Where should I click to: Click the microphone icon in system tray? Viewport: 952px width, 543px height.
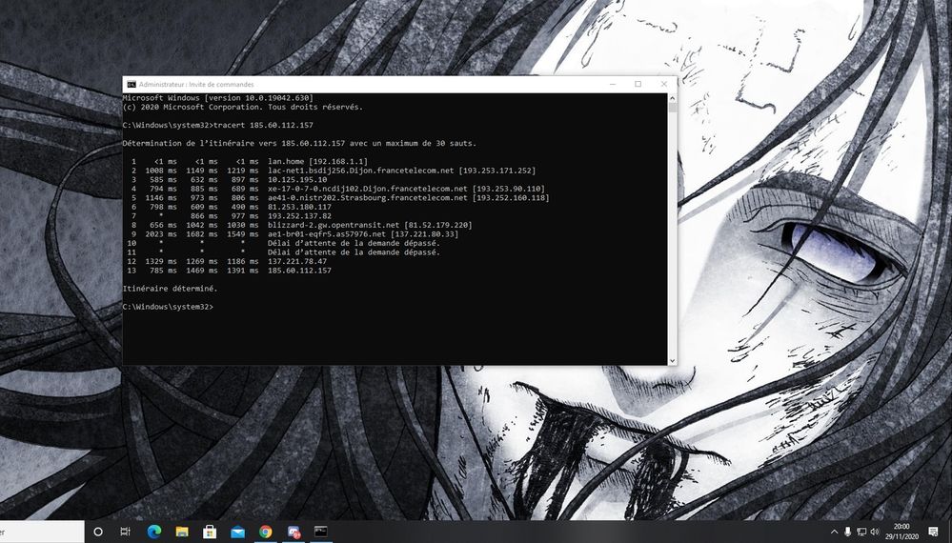point(848,532)
